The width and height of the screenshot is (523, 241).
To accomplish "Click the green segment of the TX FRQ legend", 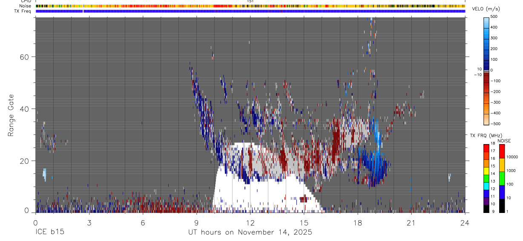I will click(x=486, y=179).
